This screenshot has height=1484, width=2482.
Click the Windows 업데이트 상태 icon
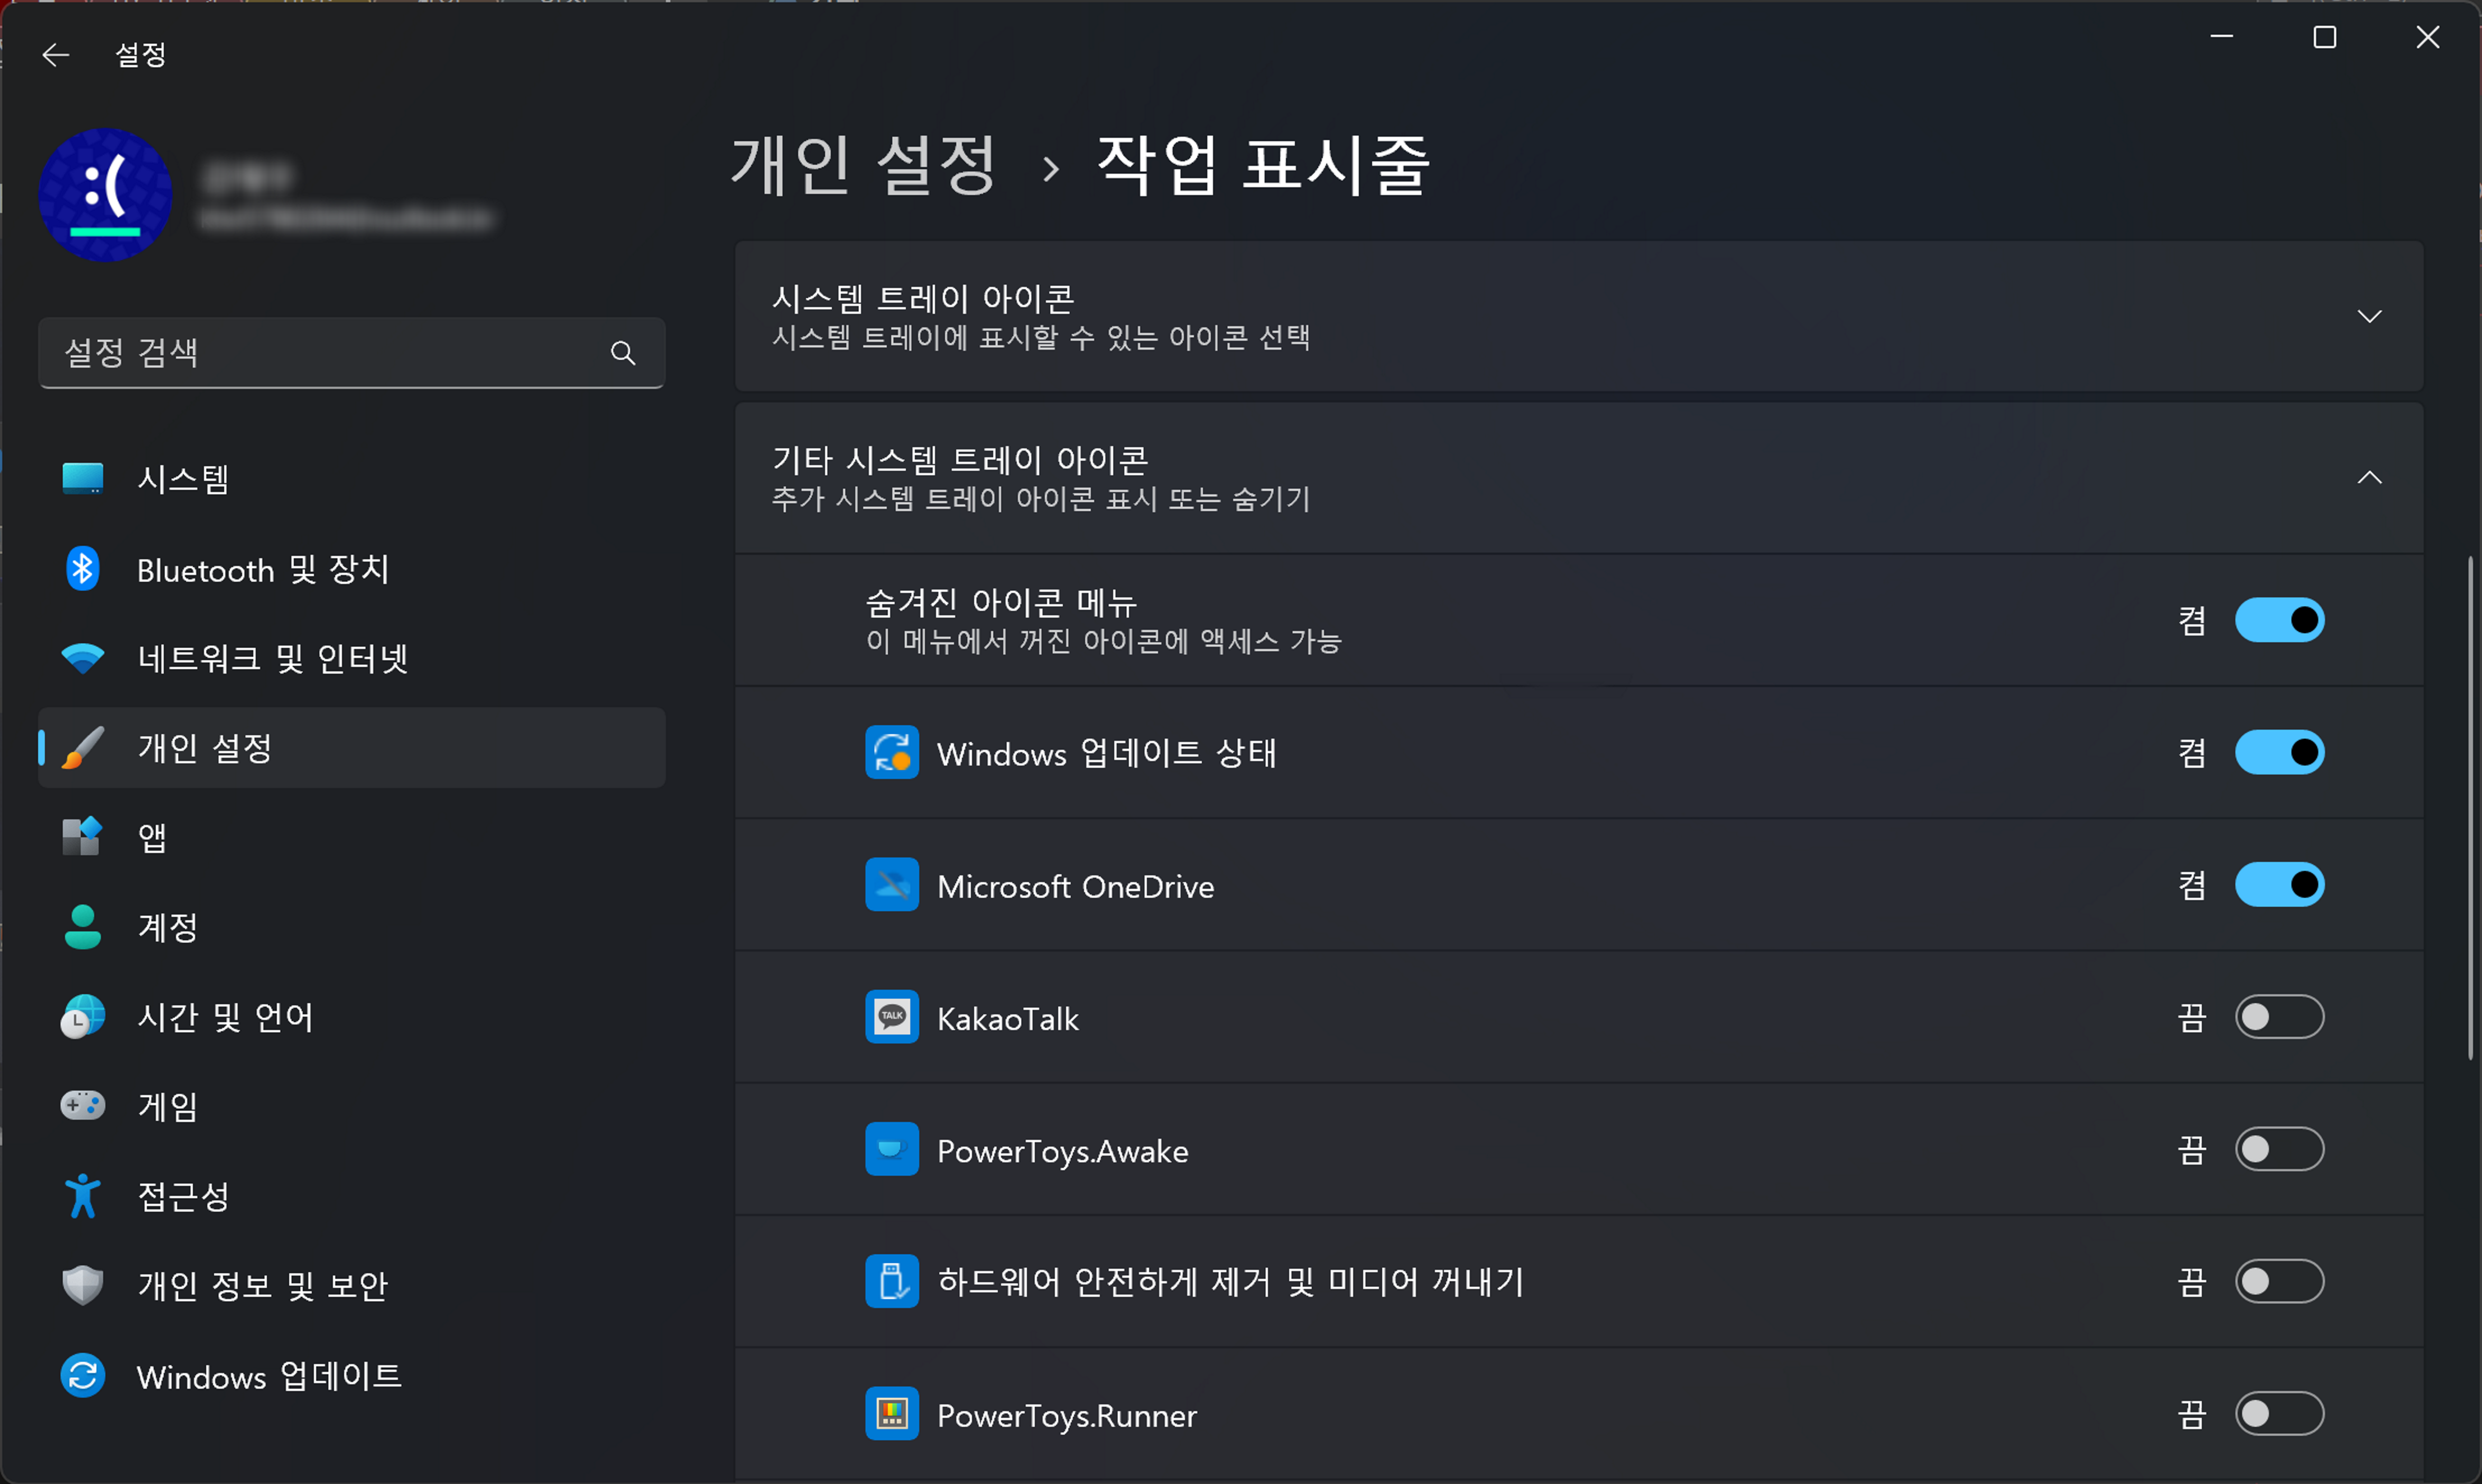(891, 752)
